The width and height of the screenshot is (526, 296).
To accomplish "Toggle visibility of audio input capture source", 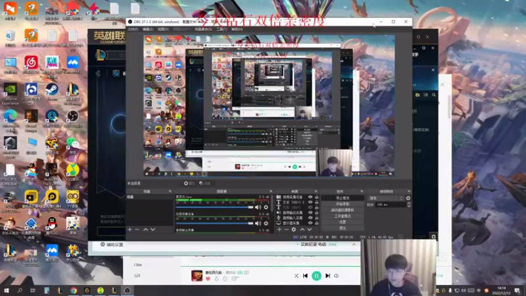I will click(310, 218).
